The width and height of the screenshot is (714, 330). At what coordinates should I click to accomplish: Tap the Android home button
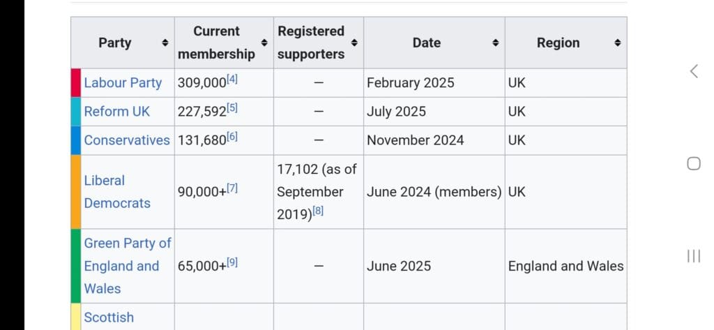click(693, 163)
